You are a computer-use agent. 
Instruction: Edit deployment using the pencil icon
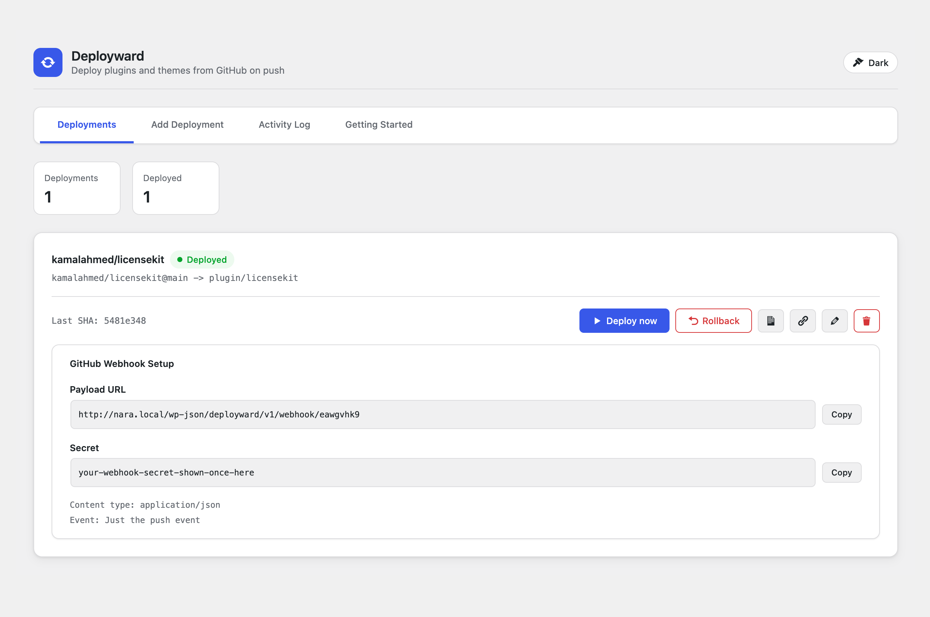point(834,321)
